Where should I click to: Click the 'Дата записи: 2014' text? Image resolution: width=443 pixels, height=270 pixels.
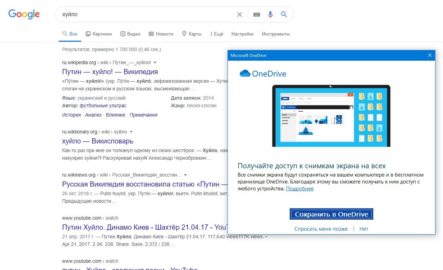pyautogui.click(x=192, y=98)
